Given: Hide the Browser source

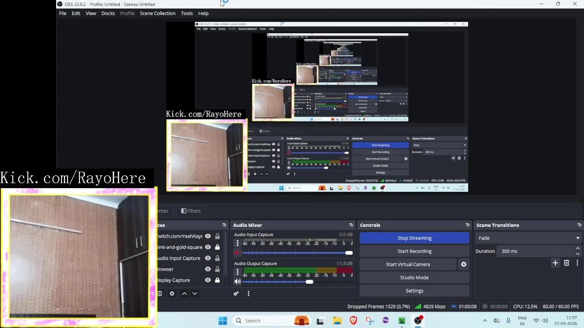Looking at the screenshot, I should pyautogui.click(x=208, y=269).
